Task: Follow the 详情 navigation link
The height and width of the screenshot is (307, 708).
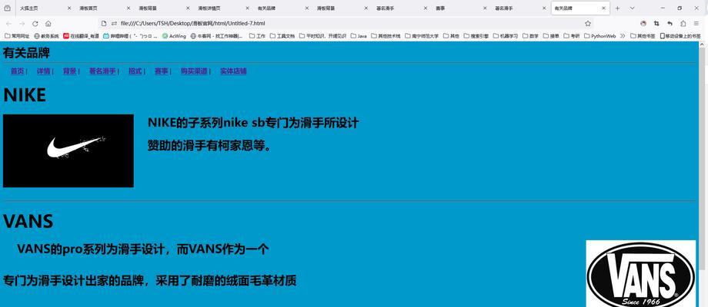Action: point(43,71)
